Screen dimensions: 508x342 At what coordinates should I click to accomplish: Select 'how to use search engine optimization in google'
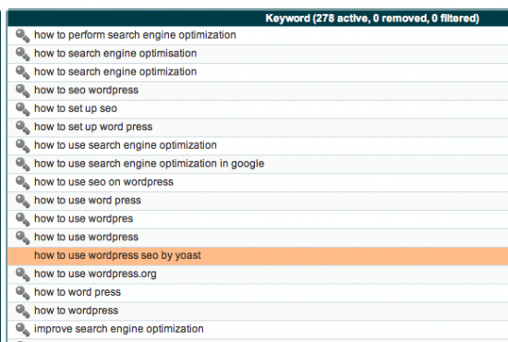(150, 164)
